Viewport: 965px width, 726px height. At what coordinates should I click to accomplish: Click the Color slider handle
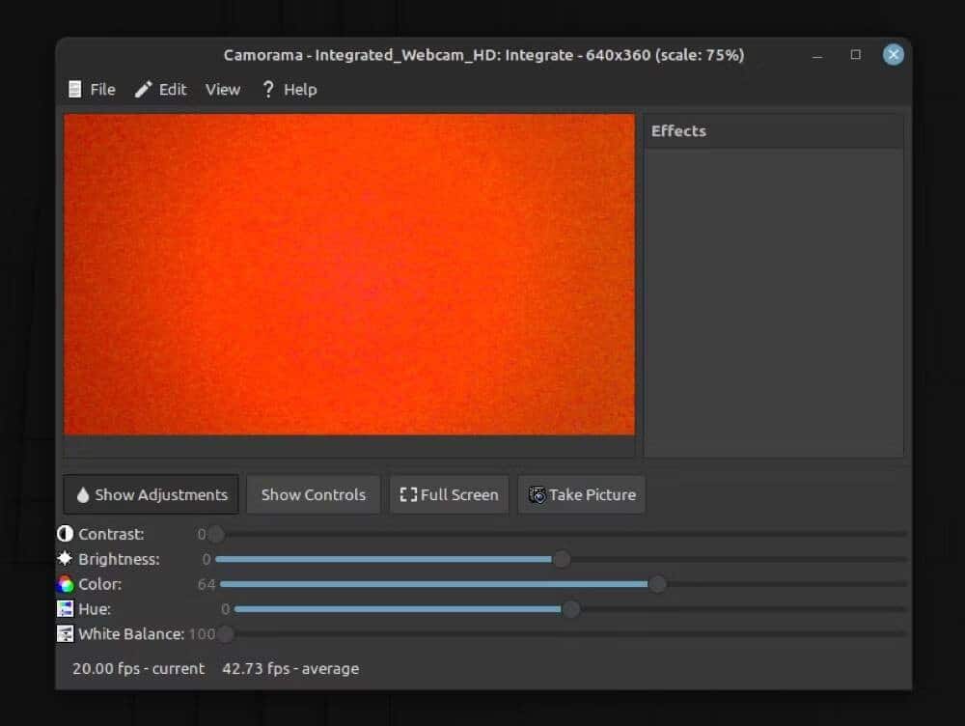pyautogui.click(x=657, y=584)
